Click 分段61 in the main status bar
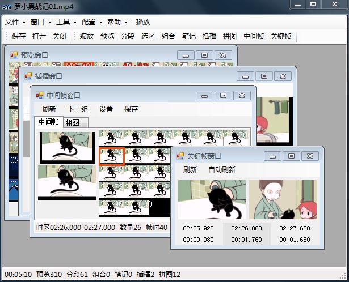The image size is (349, 282). (x=77, y=275)
